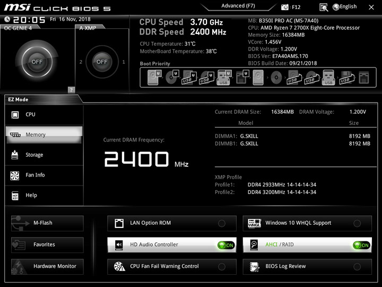The height and width of the screenshot is (287, 382).
Task: Select UEFI network boot device icon
Action: click(242, 78)
